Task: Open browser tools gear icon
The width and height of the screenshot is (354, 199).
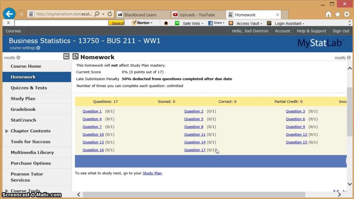Action: point(346,14)
